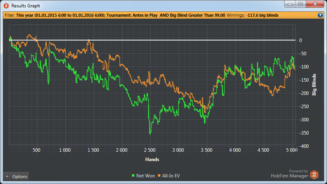Expand the Options panel
Viewport: 327px width, 184px height.
[x=16, y=177]
